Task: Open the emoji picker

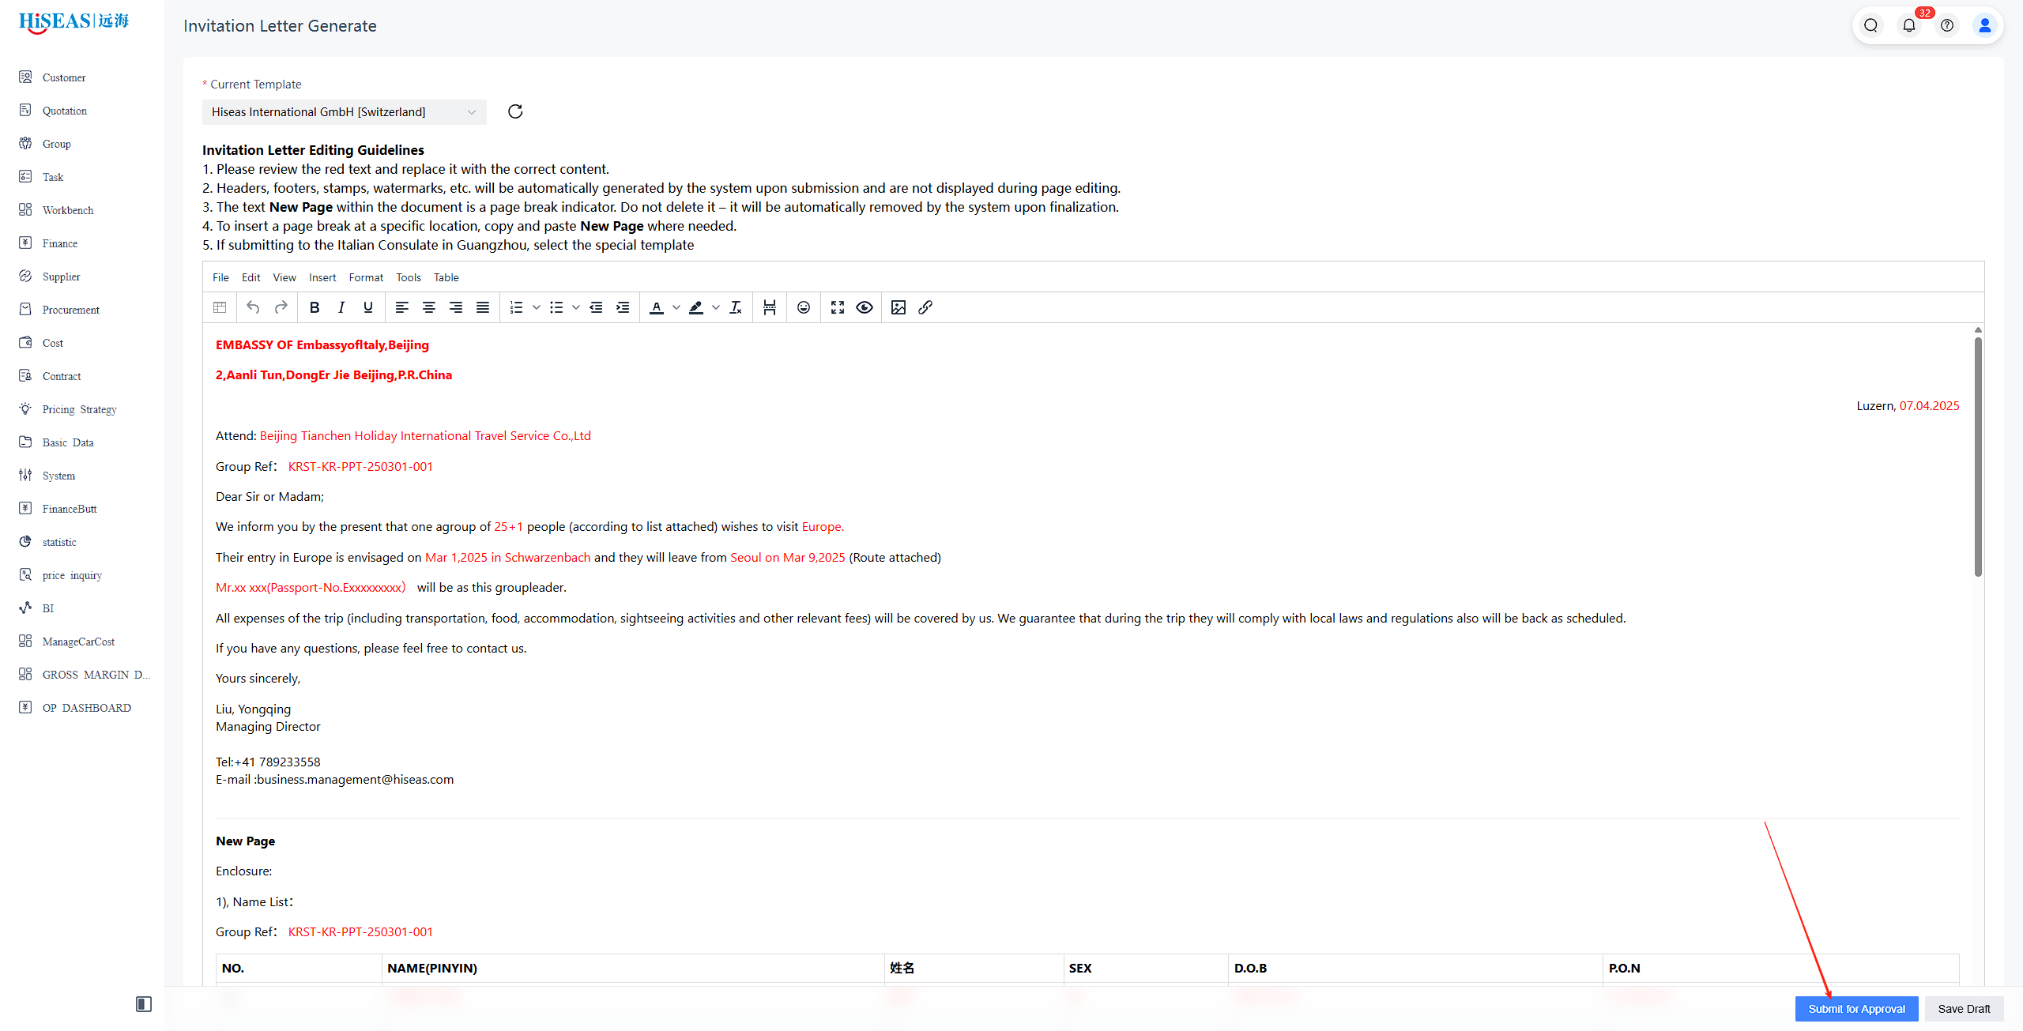Action: click(804, 307)
